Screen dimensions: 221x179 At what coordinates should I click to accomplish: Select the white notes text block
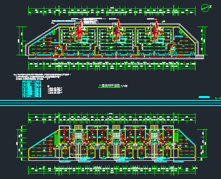[42, 77]
